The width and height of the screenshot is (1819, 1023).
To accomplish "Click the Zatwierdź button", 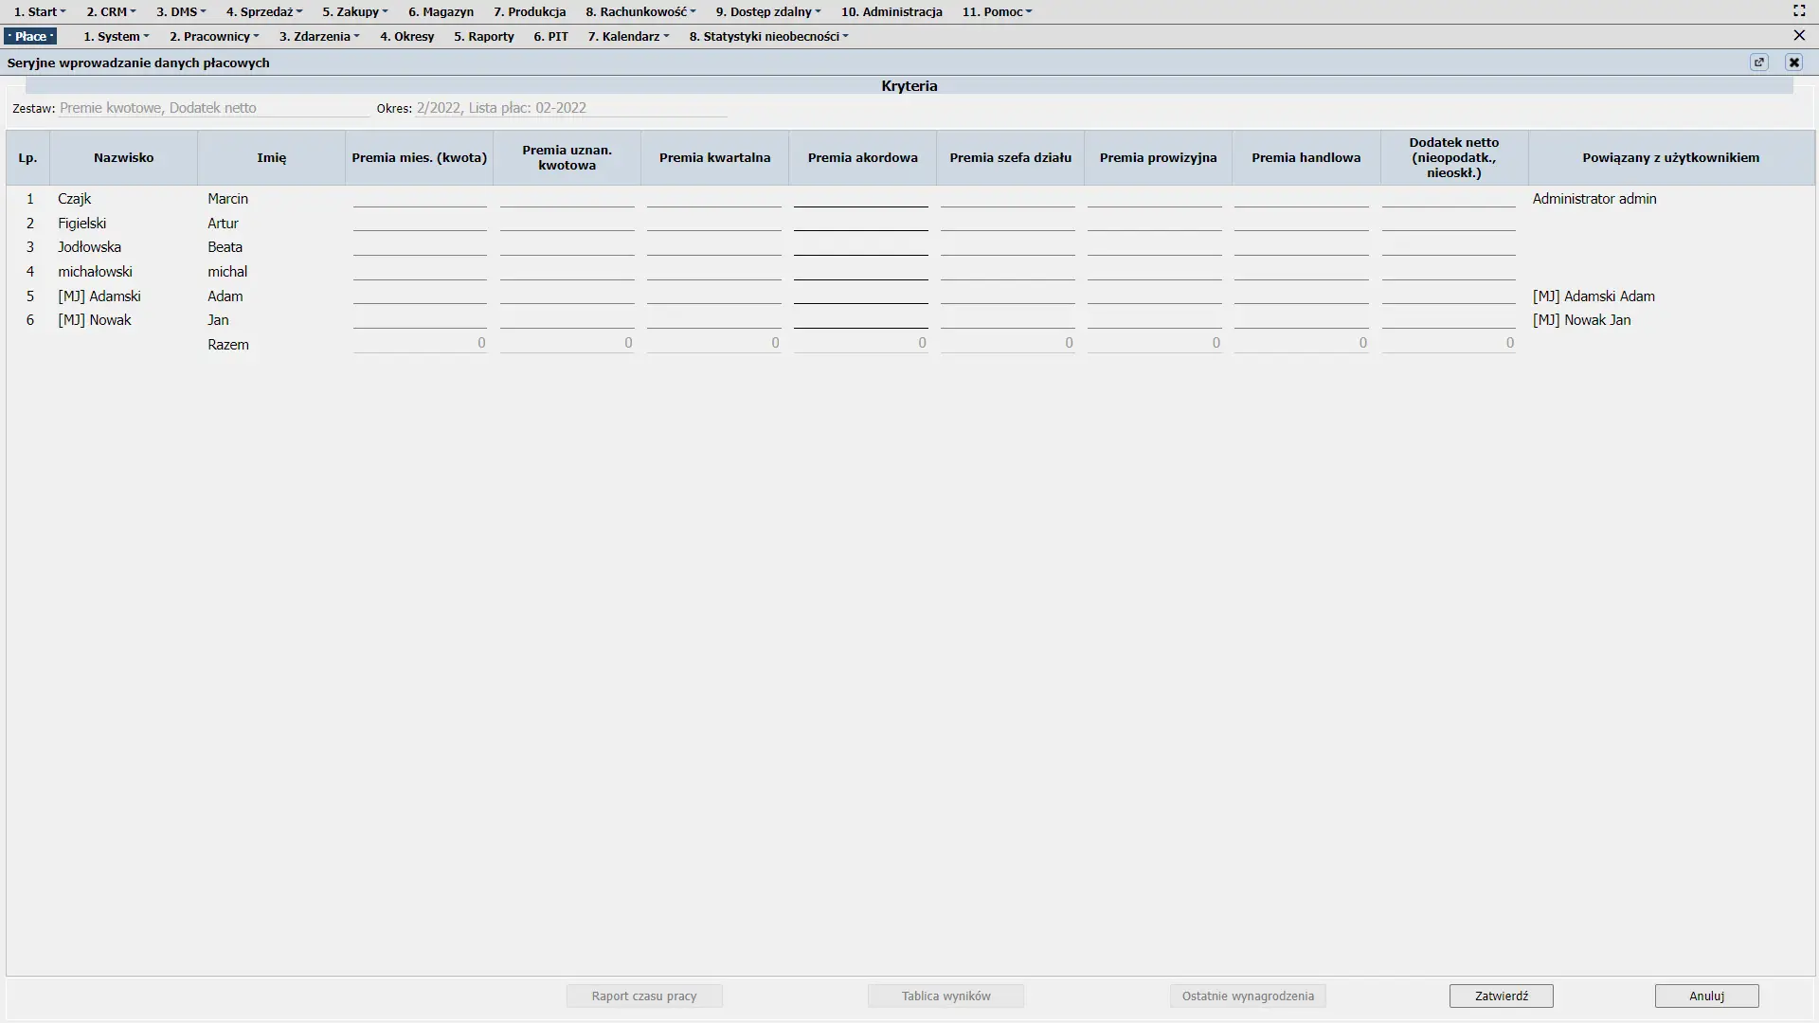I will click(1501, 996).
